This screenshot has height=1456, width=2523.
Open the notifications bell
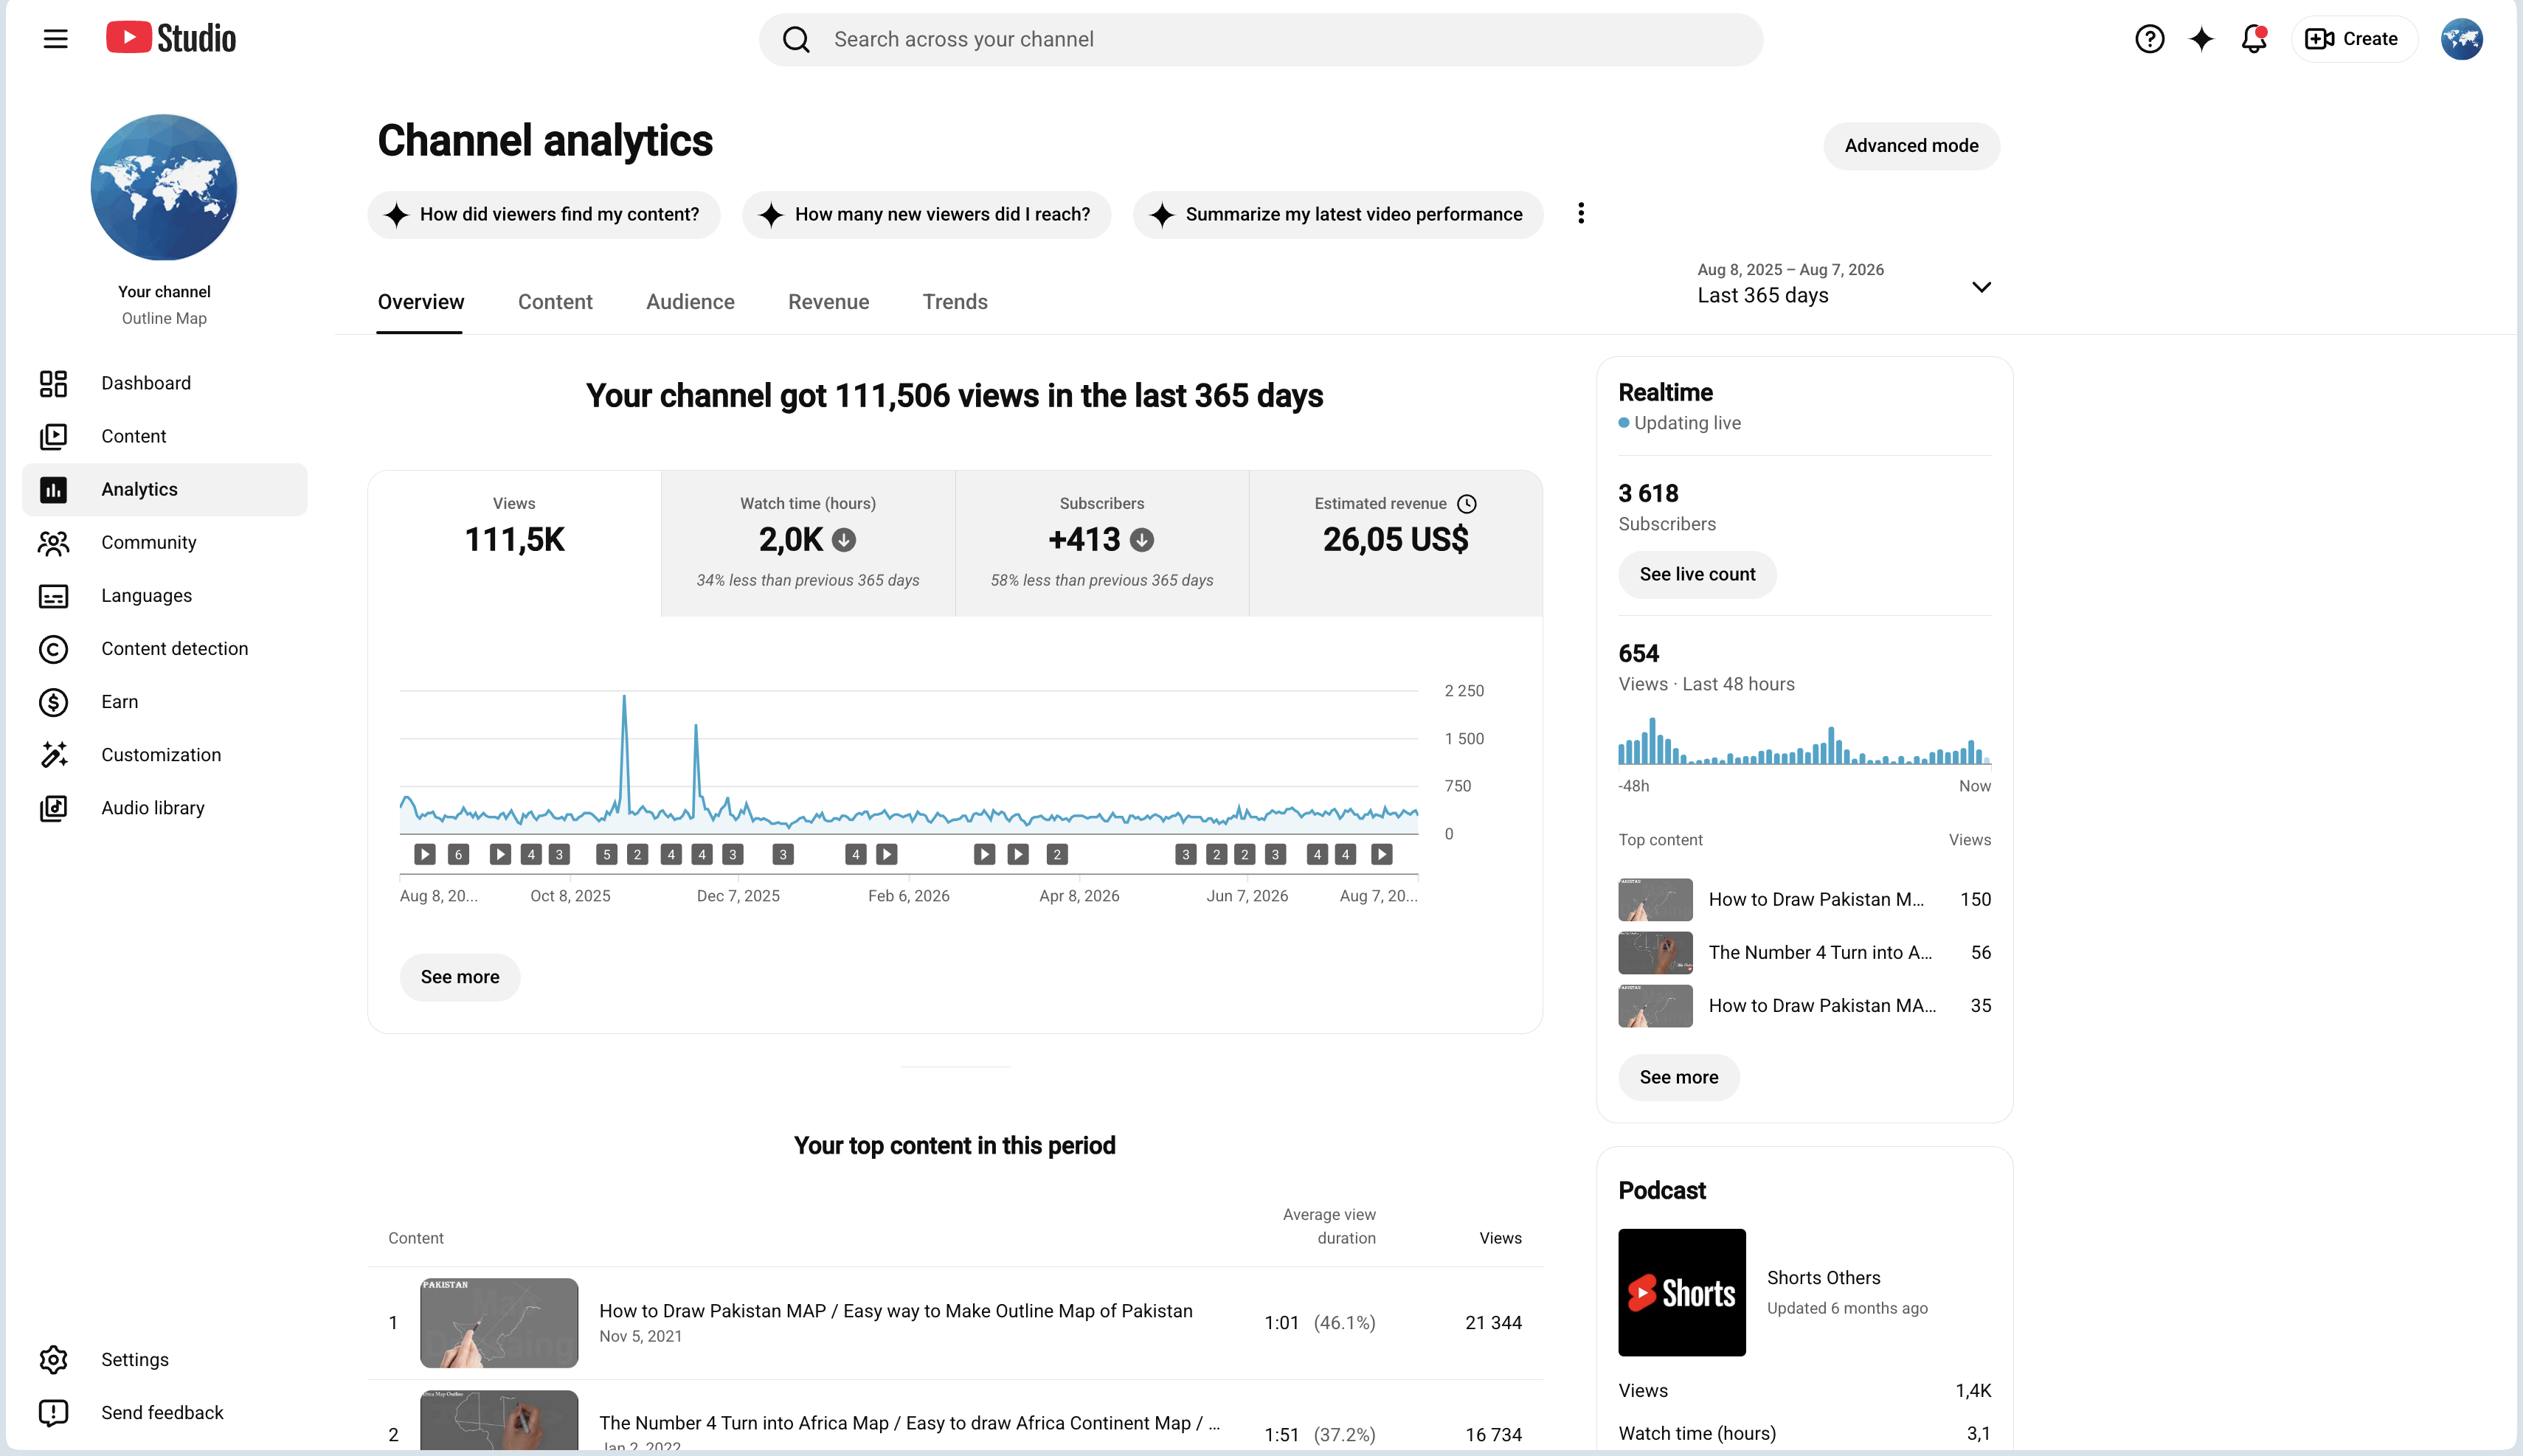point(2253,39)
